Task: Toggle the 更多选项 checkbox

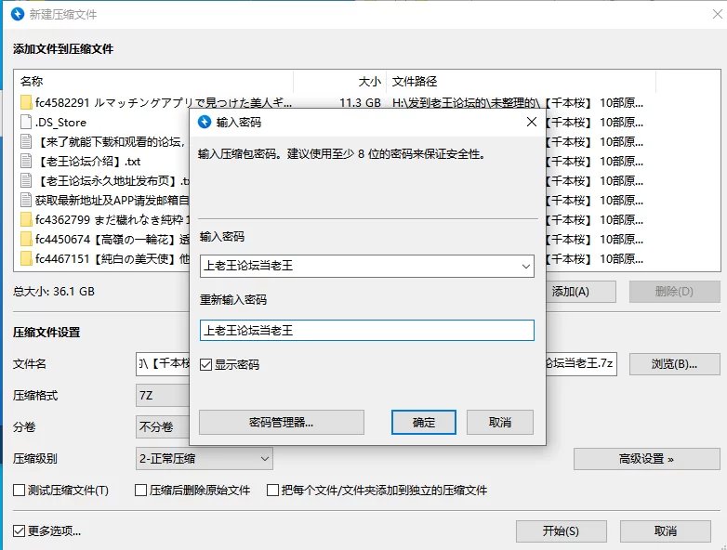Action: pos(20,530)
